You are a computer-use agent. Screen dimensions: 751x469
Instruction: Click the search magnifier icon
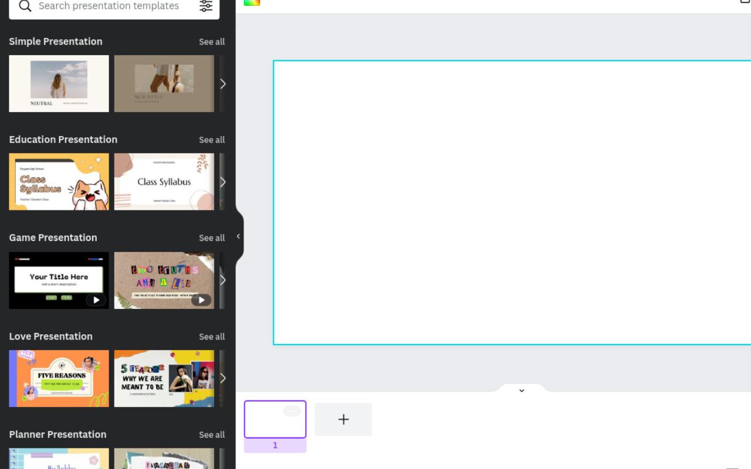[x=25, y=6]
